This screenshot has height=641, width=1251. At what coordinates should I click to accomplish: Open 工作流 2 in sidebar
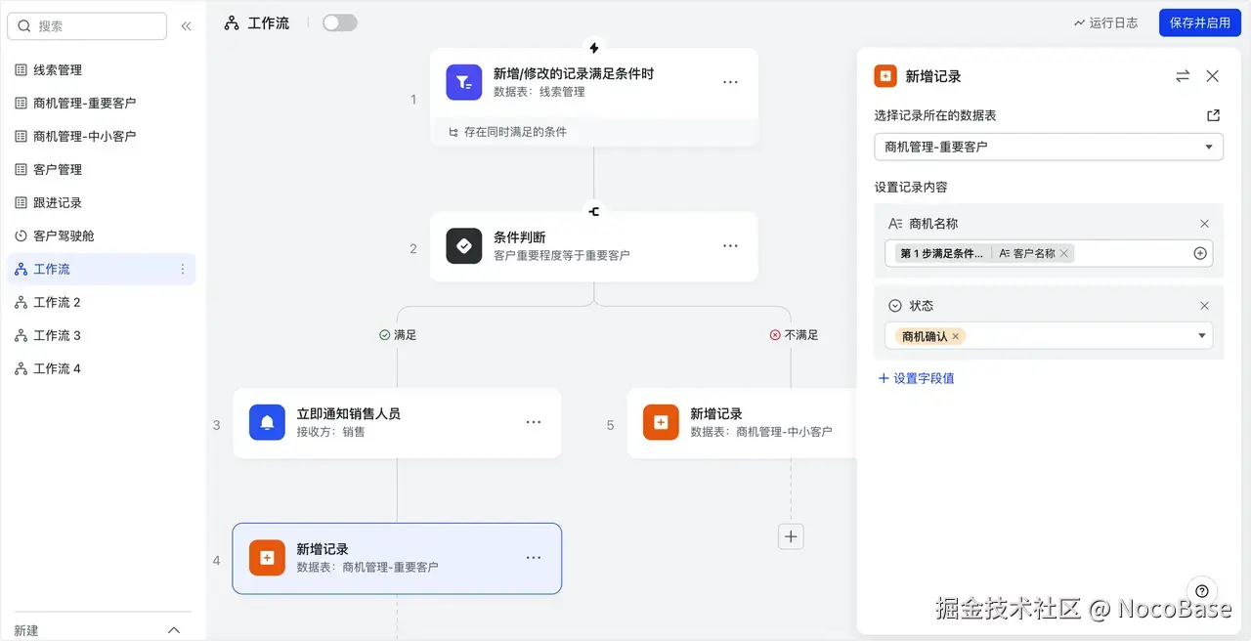(x=101, y=302)
